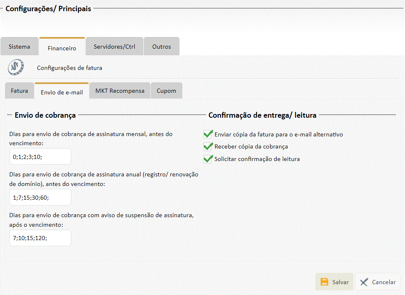Viewport: 405px width, 295px height.
Task: Toggle the Receber cópia da cobrança checkbox
Action: pyautogui.click(x=208, y=146)
